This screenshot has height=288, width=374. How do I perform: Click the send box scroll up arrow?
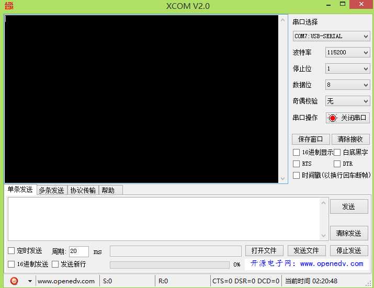[324, 203]
